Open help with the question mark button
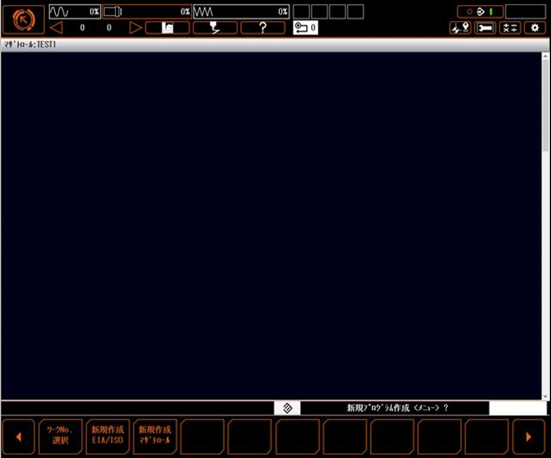This screenshot has height=458, width=551. (263, 28)
